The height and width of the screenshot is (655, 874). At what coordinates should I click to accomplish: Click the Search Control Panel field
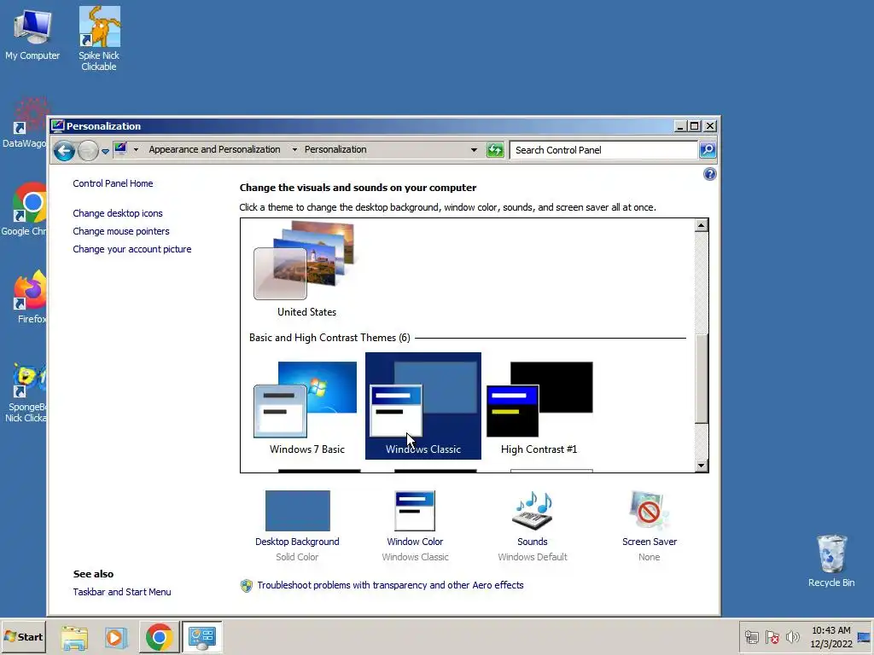point(603,150)
